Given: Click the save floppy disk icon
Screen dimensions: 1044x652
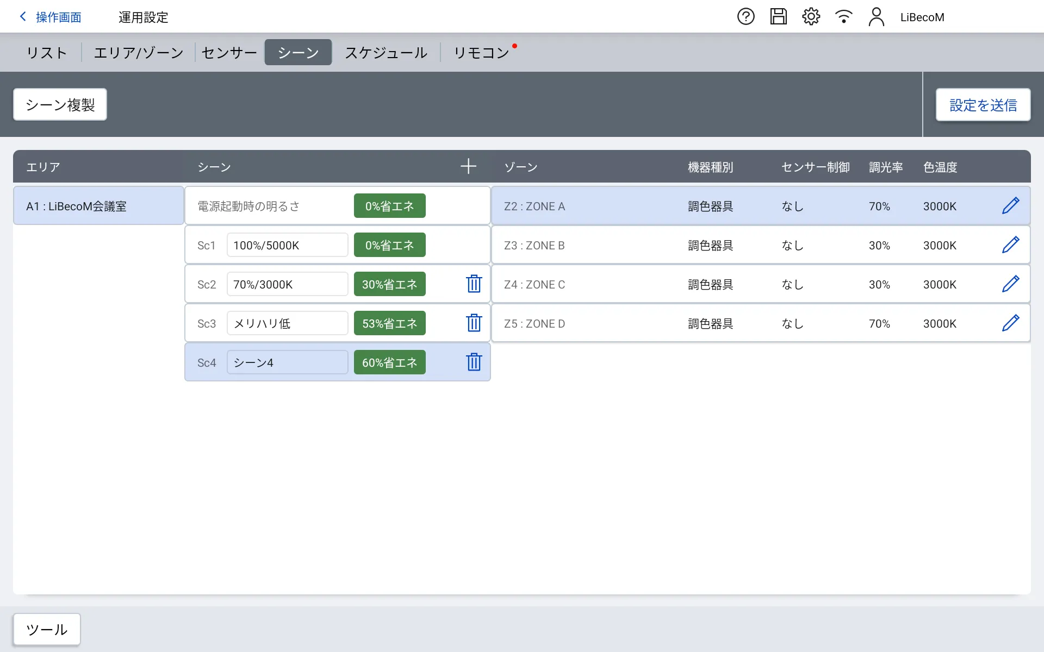Looking at the screenshot, I should 778,17.
